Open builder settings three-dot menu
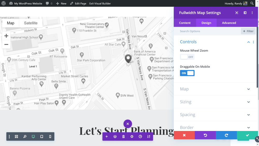 9,137
